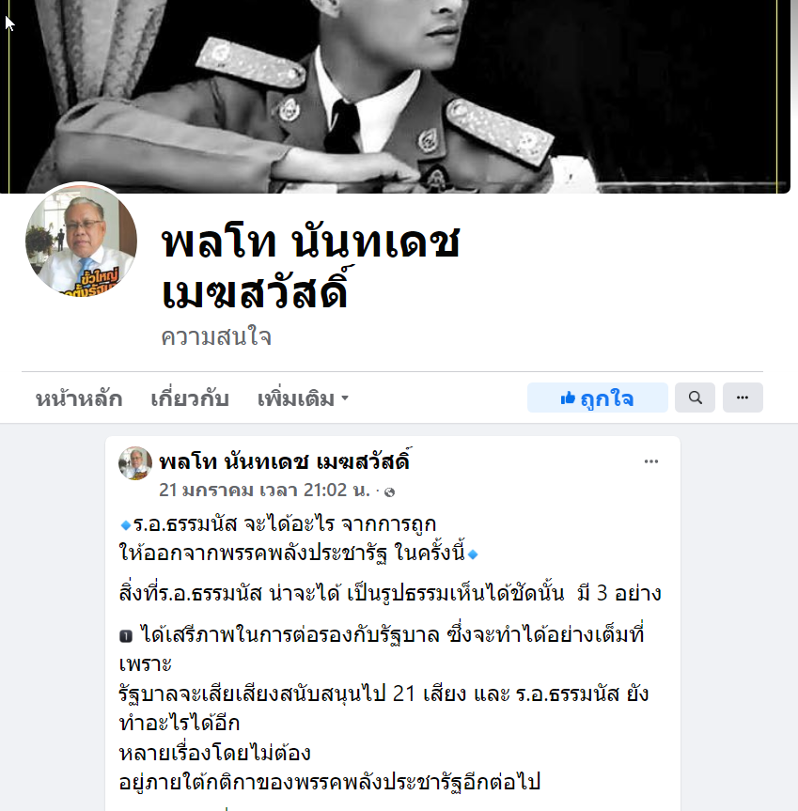Screen dimensions: 798x811
Task: Switch to the เกี่ยวกับ tab
Action: point(190,398)
